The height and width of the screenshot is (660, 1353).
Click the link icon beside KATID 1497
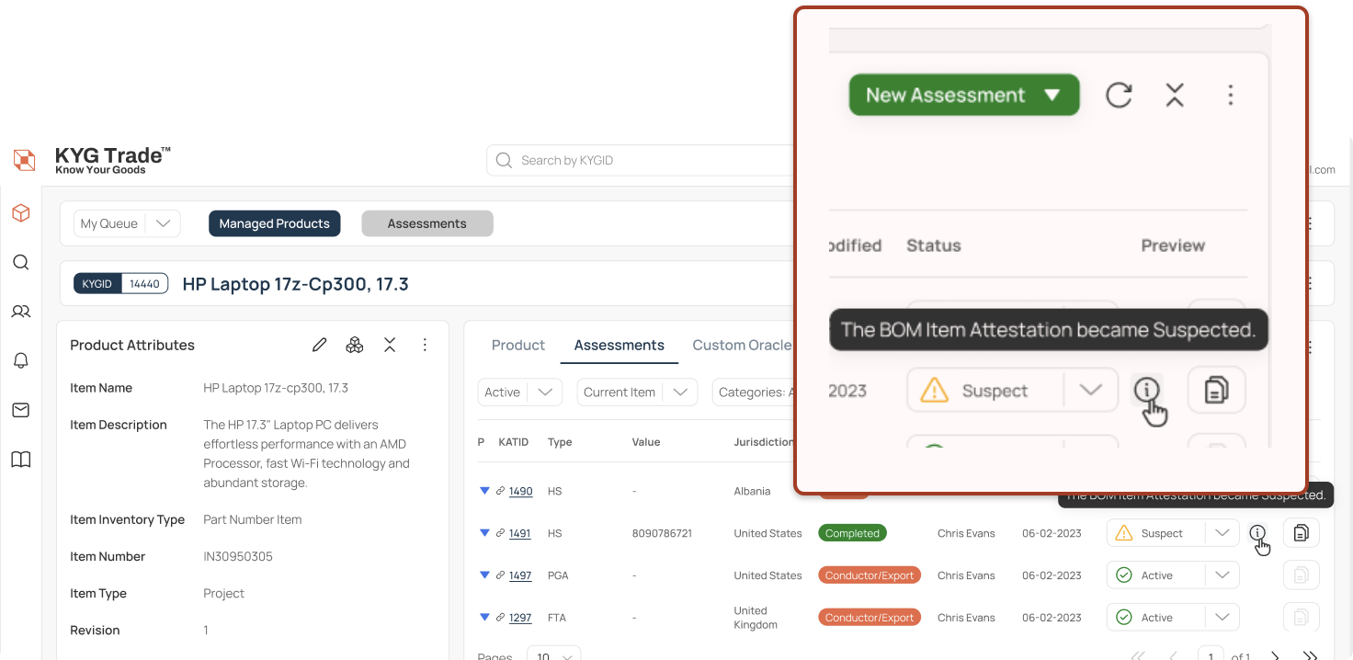point(500,575)
